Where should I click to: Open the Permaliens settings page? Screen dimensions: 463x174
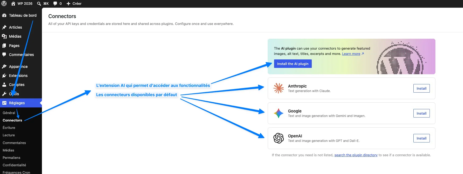(x=11, y=158)
